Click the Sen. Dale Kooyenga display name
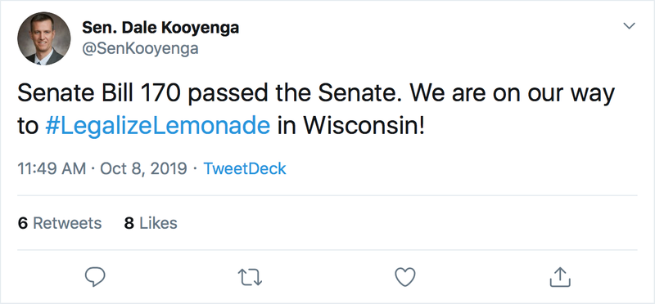The height and width of the screenshot is (304, 655). 160,28
